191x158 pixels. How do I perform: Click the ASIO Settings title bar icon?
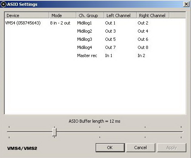click(3, 4)
